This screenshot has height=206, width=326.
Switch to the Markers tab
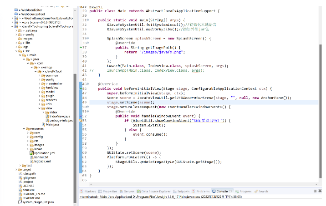(x=88, y=191)
